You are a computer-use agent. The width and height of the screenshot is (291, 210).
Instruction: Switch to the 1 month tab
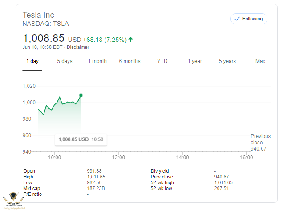tap(97, 61)
